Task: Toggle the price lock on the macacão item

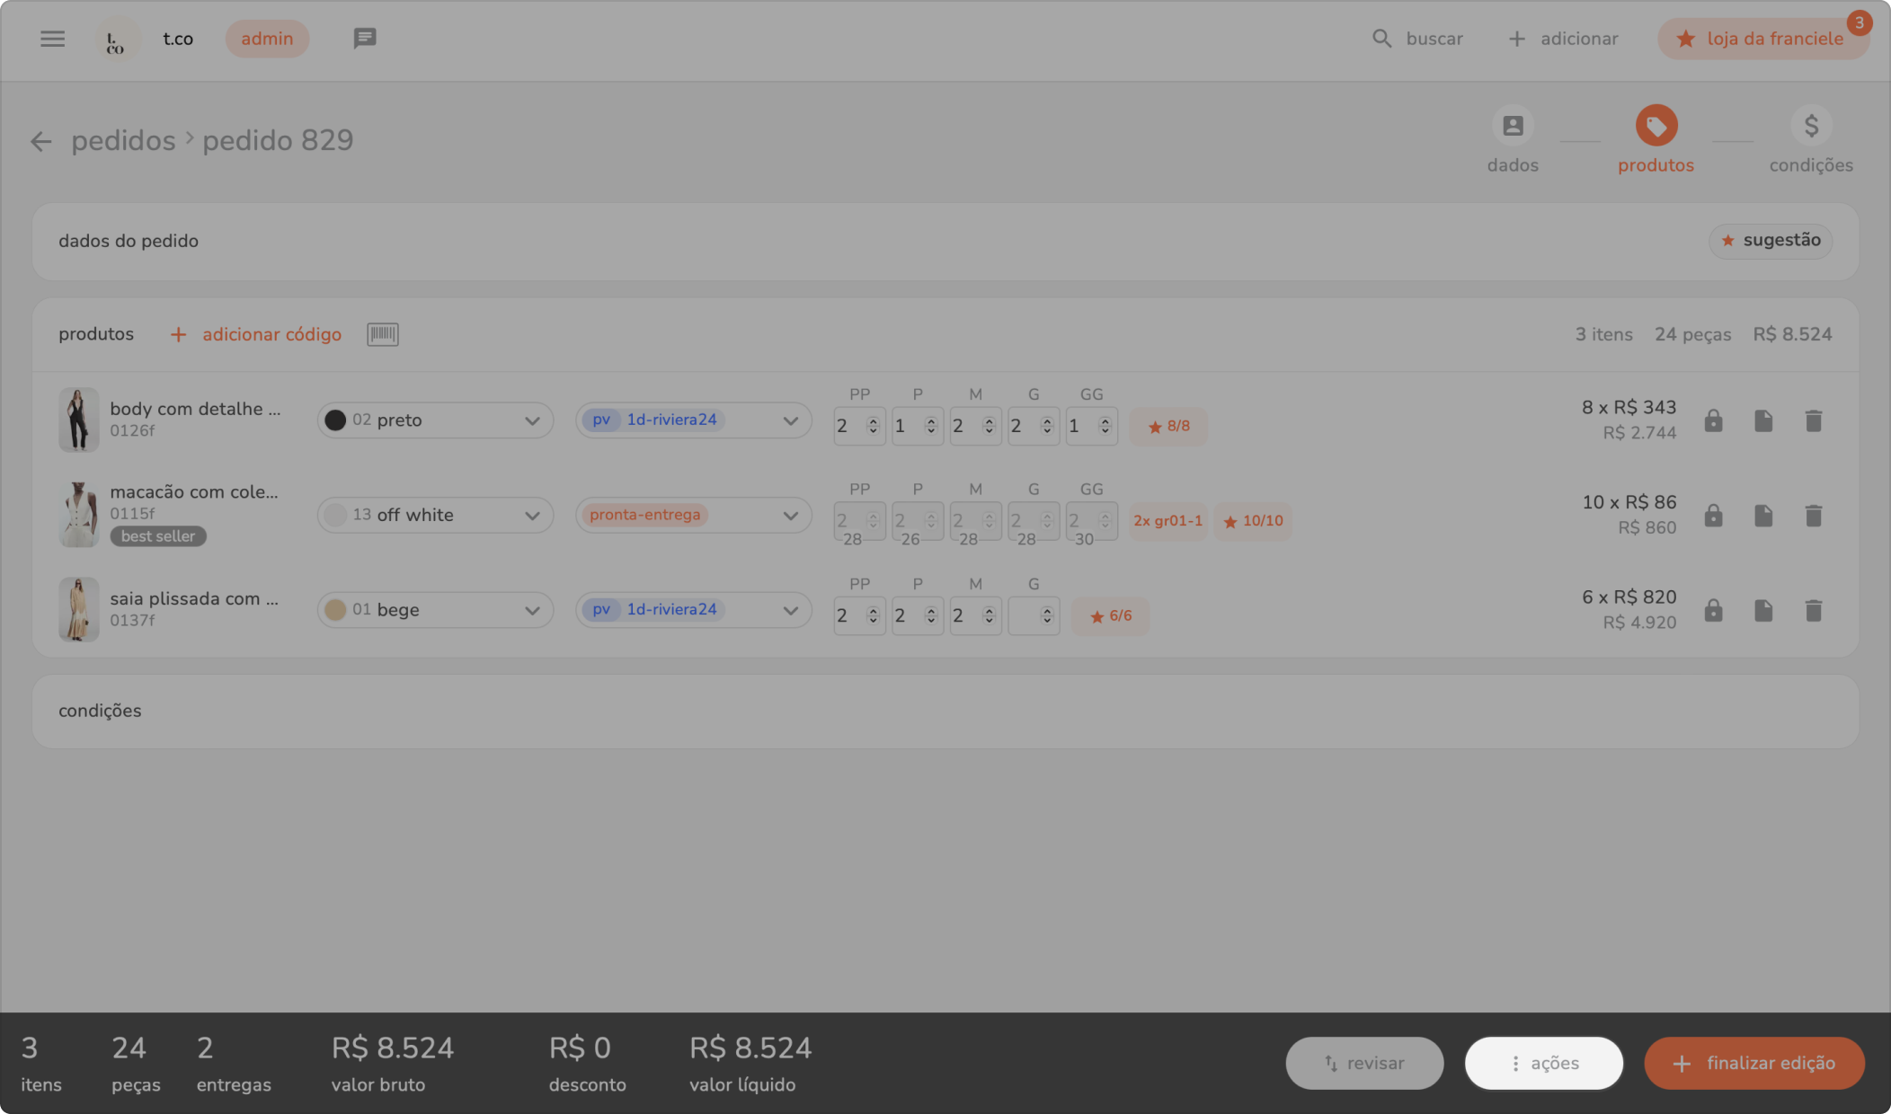Action: [1713, 516]
